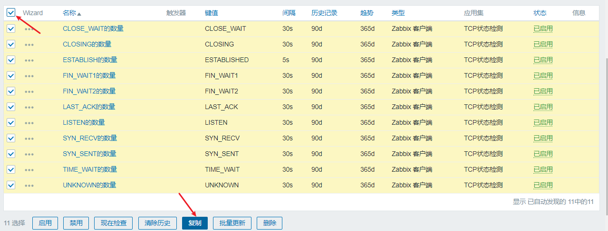
Task: Toggle 已启用 status for CLOSE_WAIT的数量
Action: (543, 28)
